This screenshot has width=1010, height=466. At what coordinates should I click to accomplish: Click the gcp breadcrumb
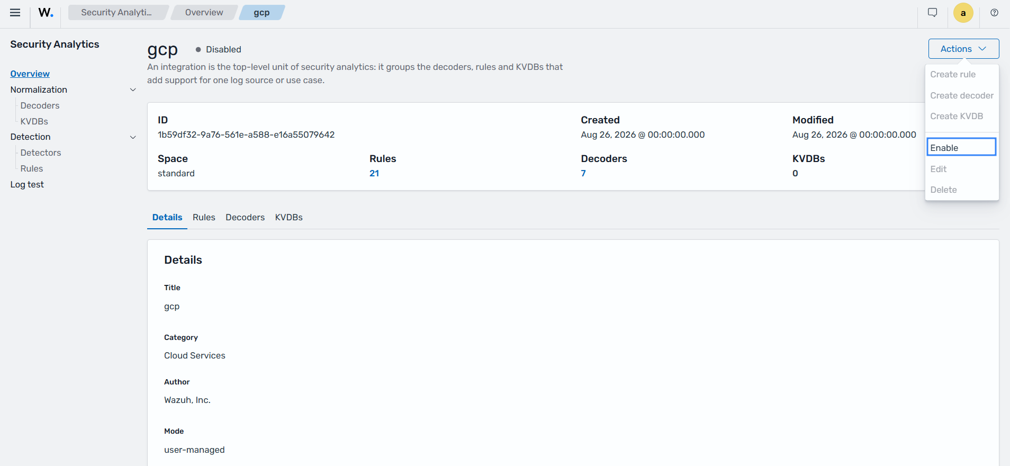click(261, 13)
